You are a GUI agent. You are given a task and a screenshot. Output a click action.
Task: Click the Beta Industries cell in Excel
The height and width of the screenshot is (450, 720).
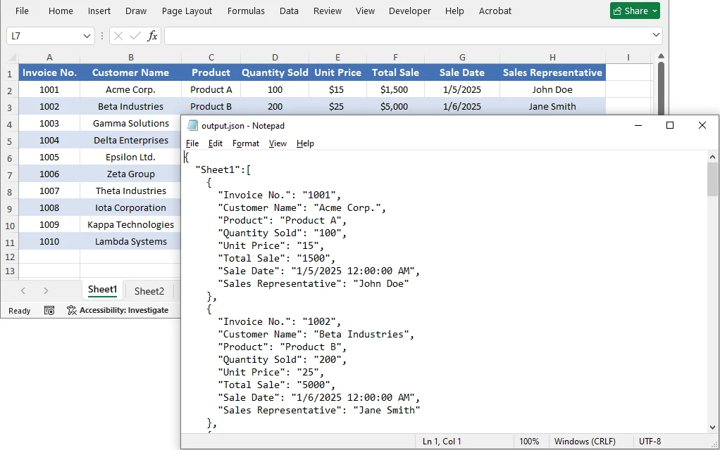click(x=130, y=106)
